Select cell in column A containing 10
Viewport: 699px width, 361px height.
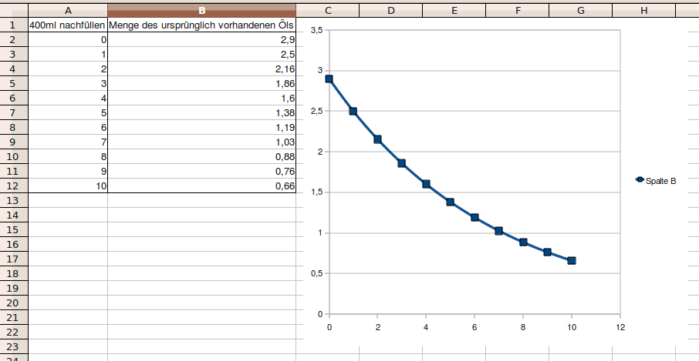(68, 186)
